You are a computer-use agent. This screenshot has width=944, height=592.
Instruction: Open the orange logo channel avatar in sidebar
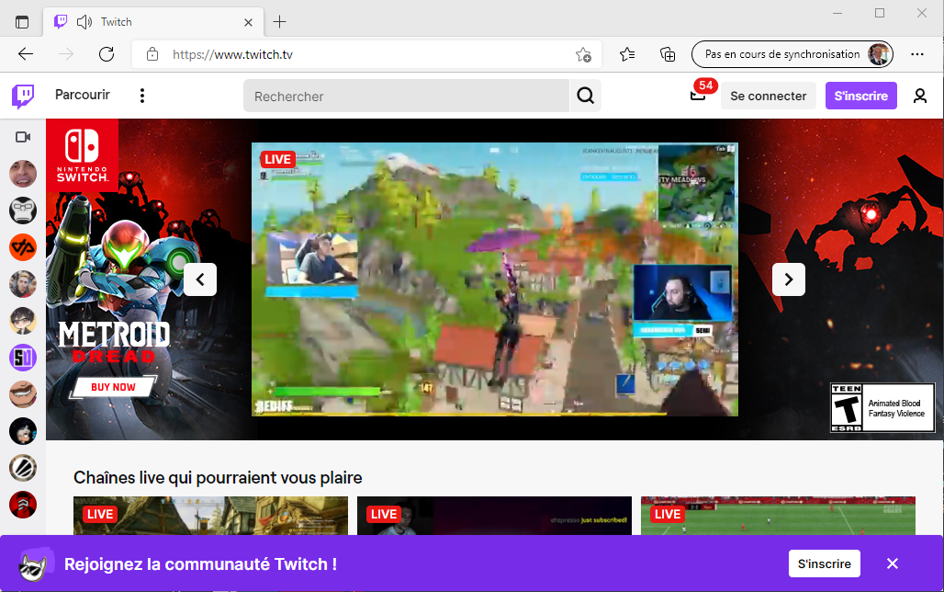coord(23,248)
